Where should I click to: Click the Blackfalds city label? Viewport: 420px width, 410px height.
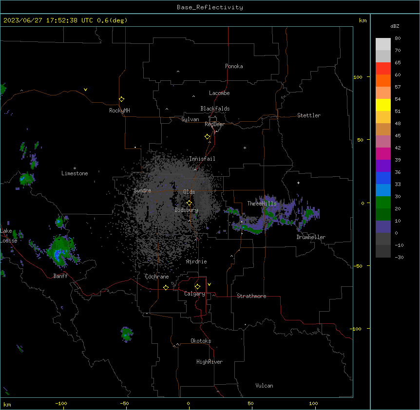click(215, 109)
